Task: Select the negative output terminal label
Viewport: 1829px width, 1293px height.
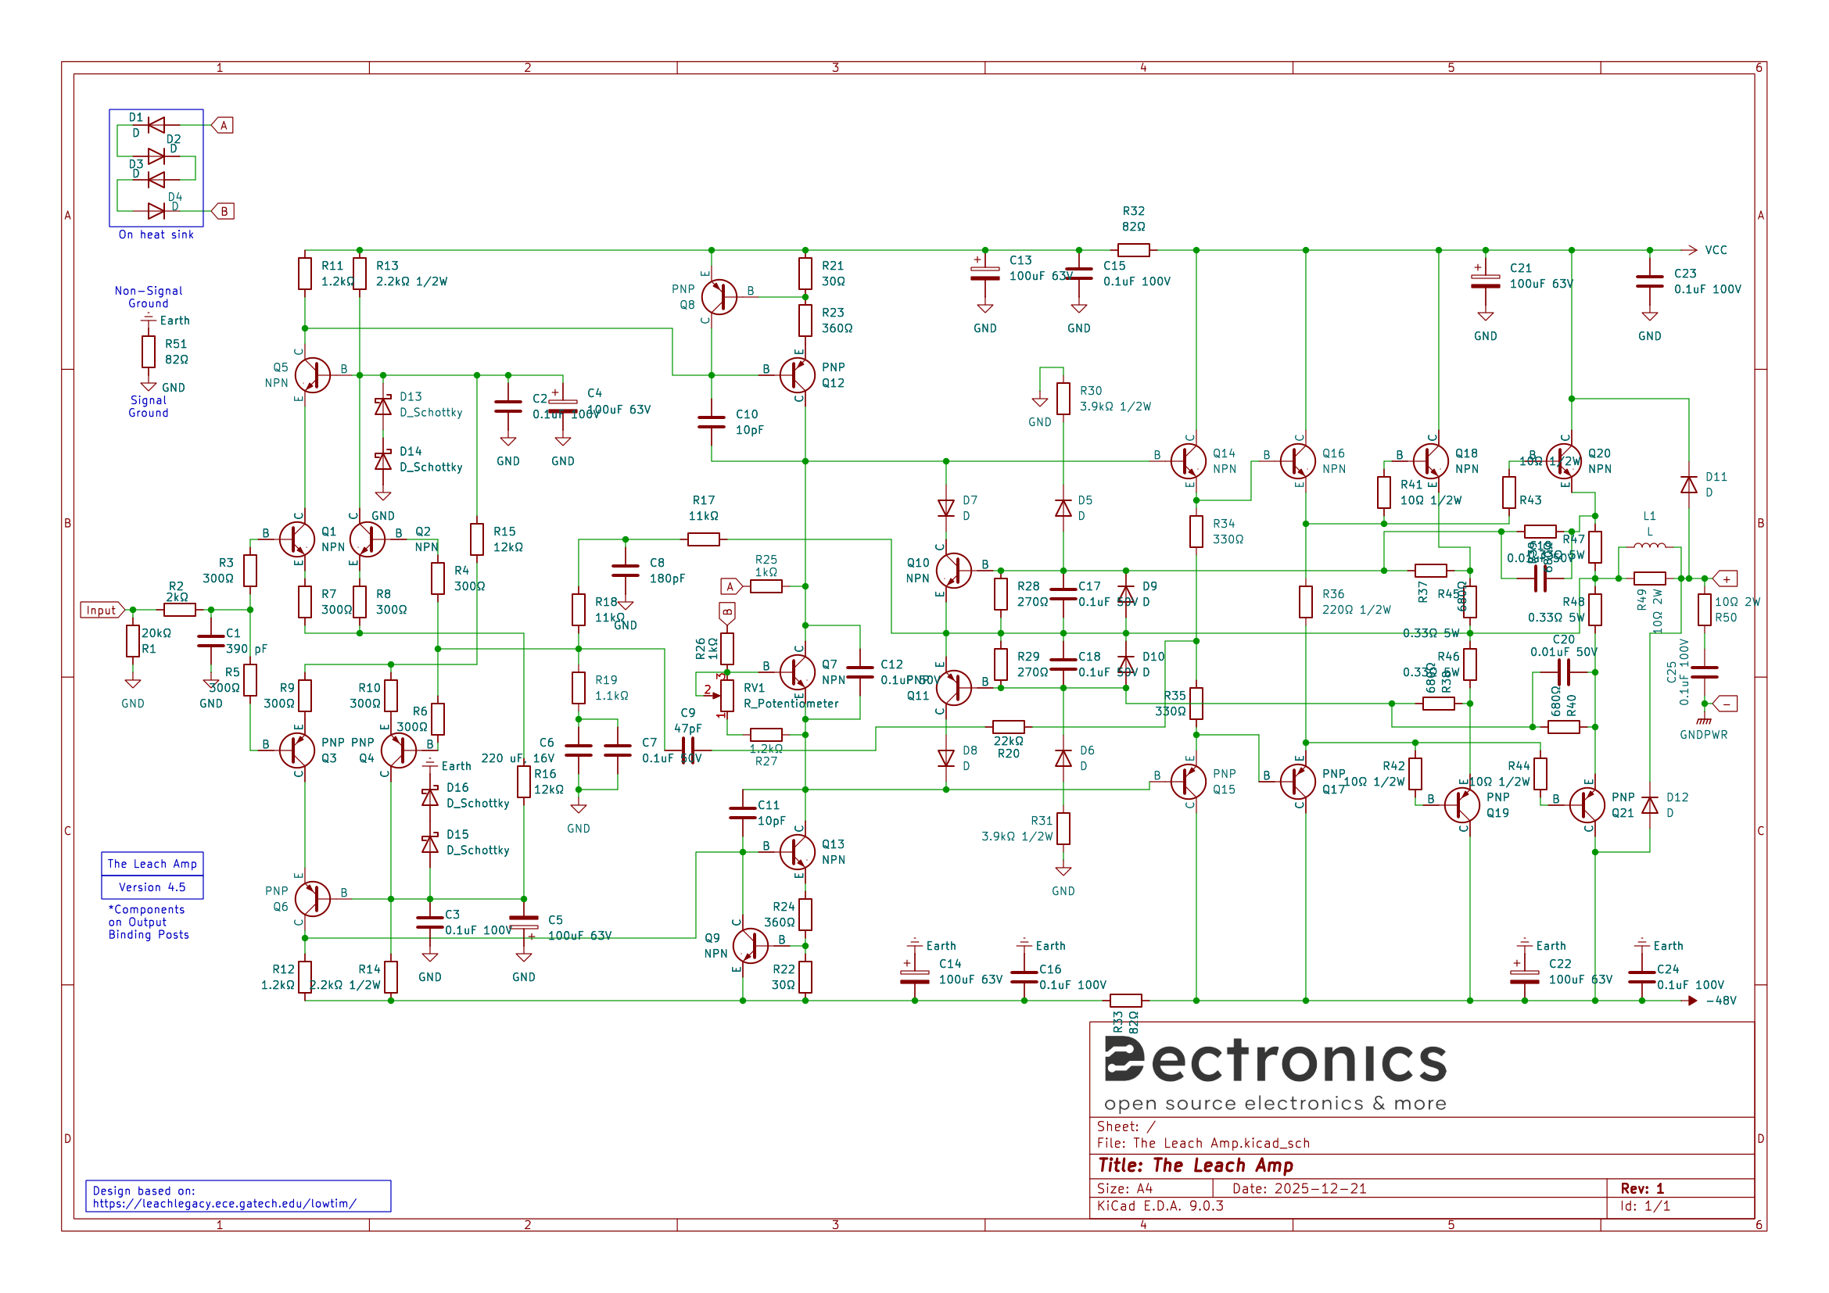Action: [x=1726, y=704]
